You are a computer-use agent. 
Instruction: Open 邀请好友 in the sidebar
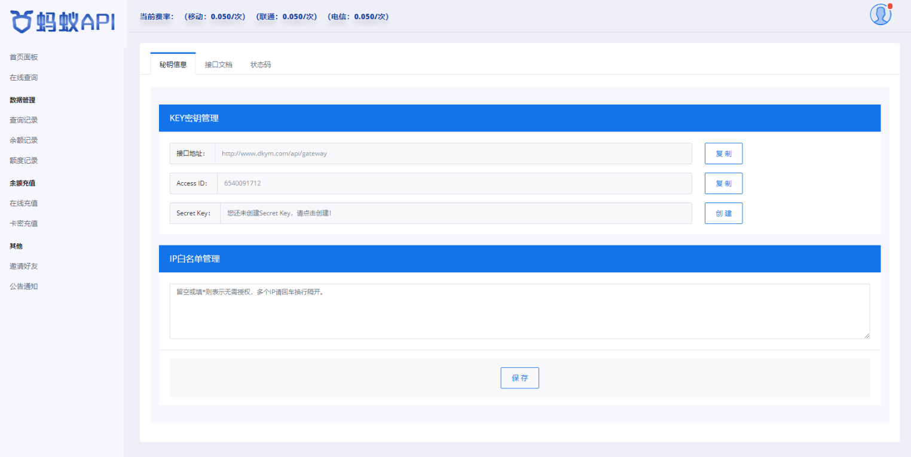coord(24,266)
